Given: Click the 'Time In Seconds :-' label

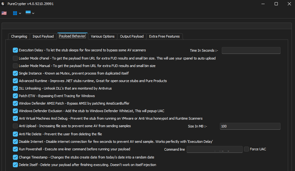Looking at the screenshot, I should pyautogui.click(x=204, y=50).
